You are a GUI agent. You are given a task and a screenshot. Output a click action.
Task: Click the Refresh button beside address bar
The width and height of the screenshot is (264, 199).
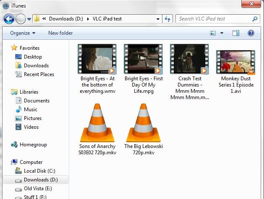[x=167, y=19]
